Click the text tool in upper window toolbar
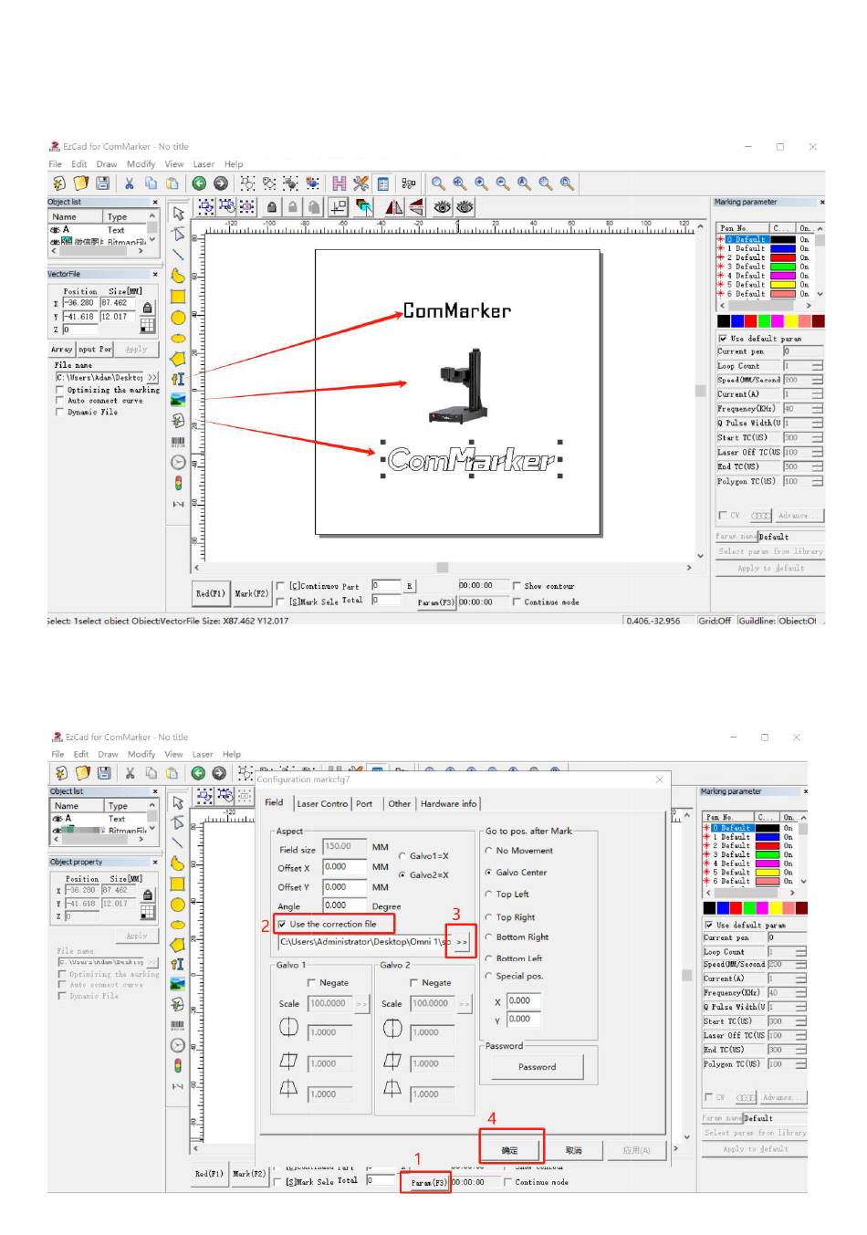This screenshot has height=1235, width=867. (x=178, y=379)
